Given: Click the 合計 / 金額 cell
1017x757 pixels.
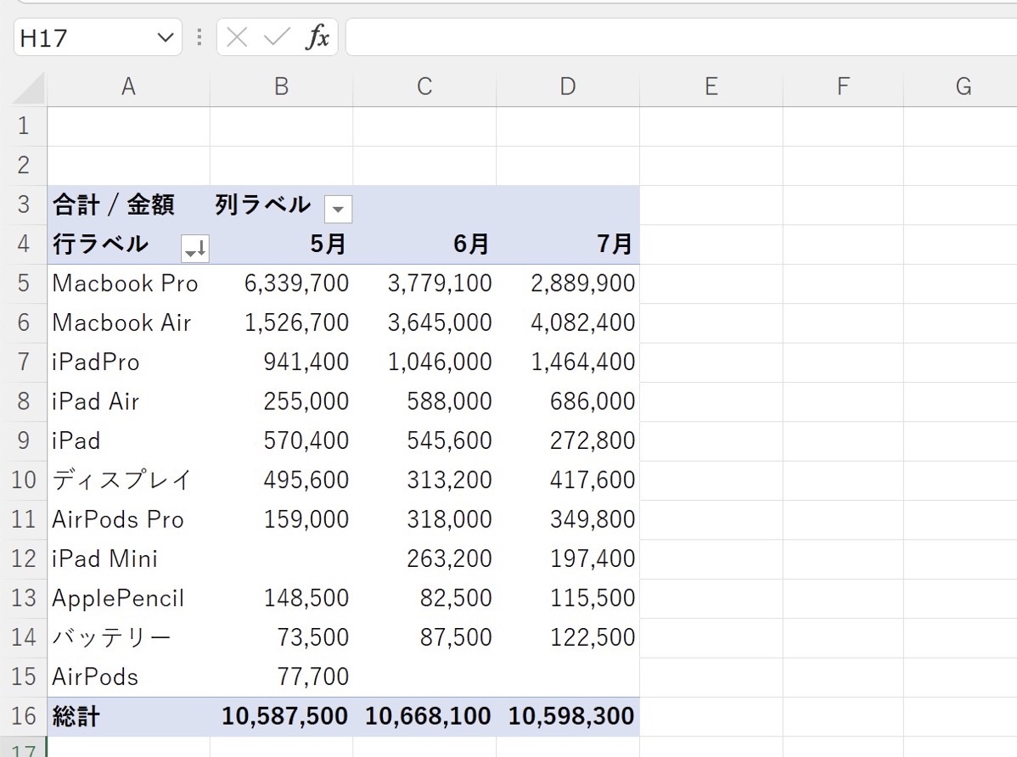Looking at the screenshot, I should point(128,205).
